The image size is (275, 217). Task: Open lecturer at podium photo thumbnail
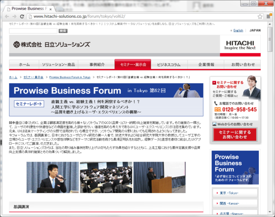pos(159,178)
